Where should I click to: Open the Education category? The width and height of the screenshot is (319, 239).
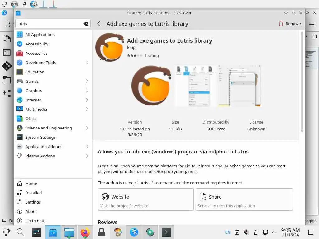[53, 72]
